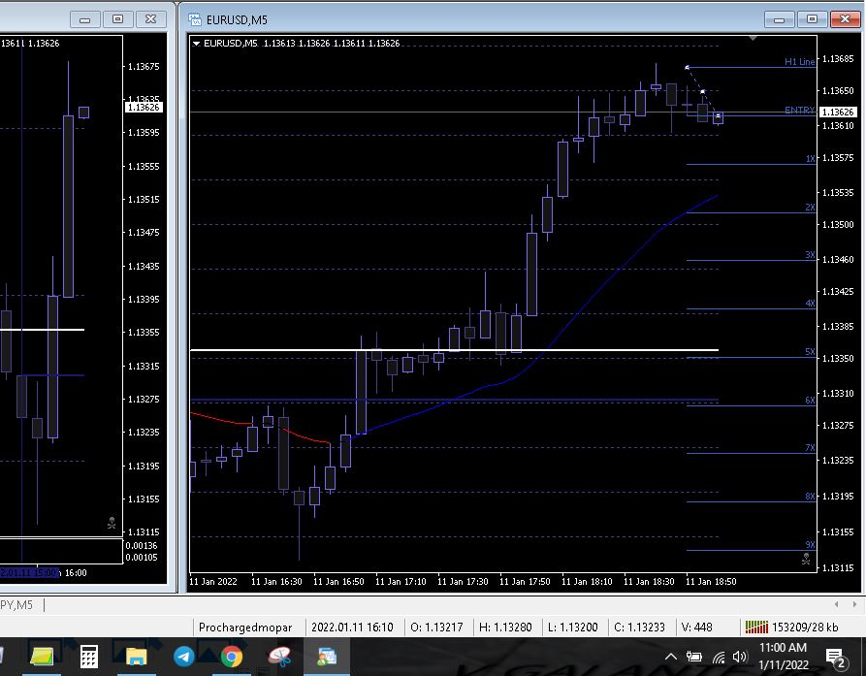Open the Windows notification center
Image resolution: width=866 pixels, height=676 pixels.
[834, 658]
